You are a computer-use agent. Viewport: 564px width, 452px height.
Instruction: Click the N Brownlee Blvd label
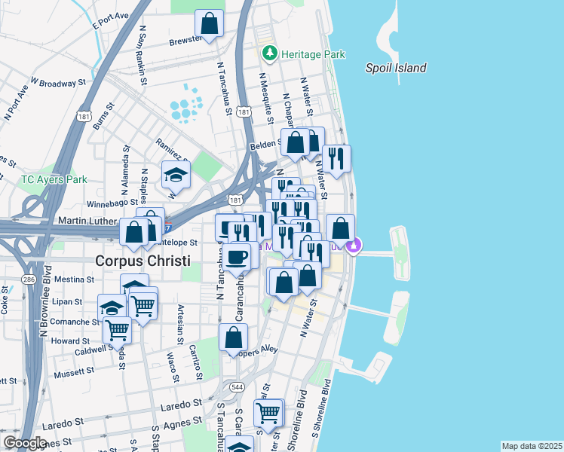[45, 301]
